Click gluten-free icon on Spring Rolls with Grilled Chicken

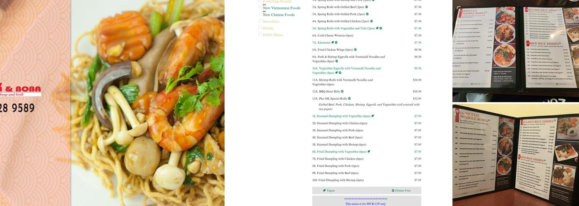[371, 21]
